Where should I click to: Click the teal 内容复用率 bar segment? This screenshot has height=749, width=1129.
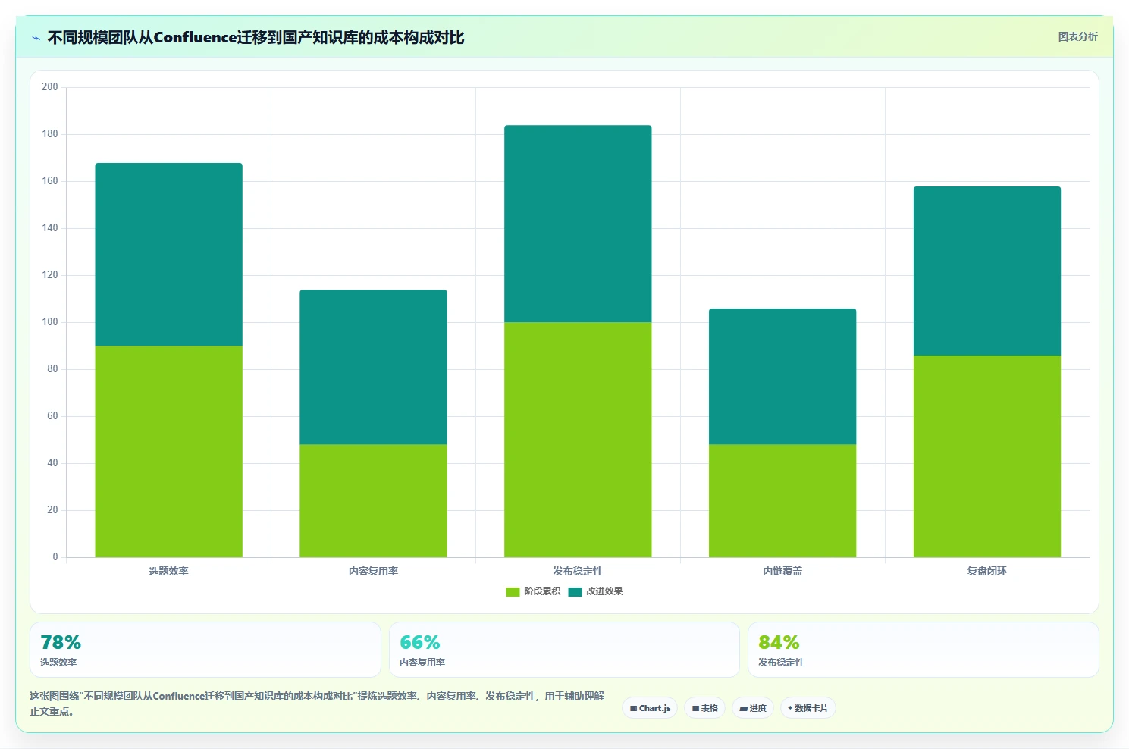click(373, 367)
